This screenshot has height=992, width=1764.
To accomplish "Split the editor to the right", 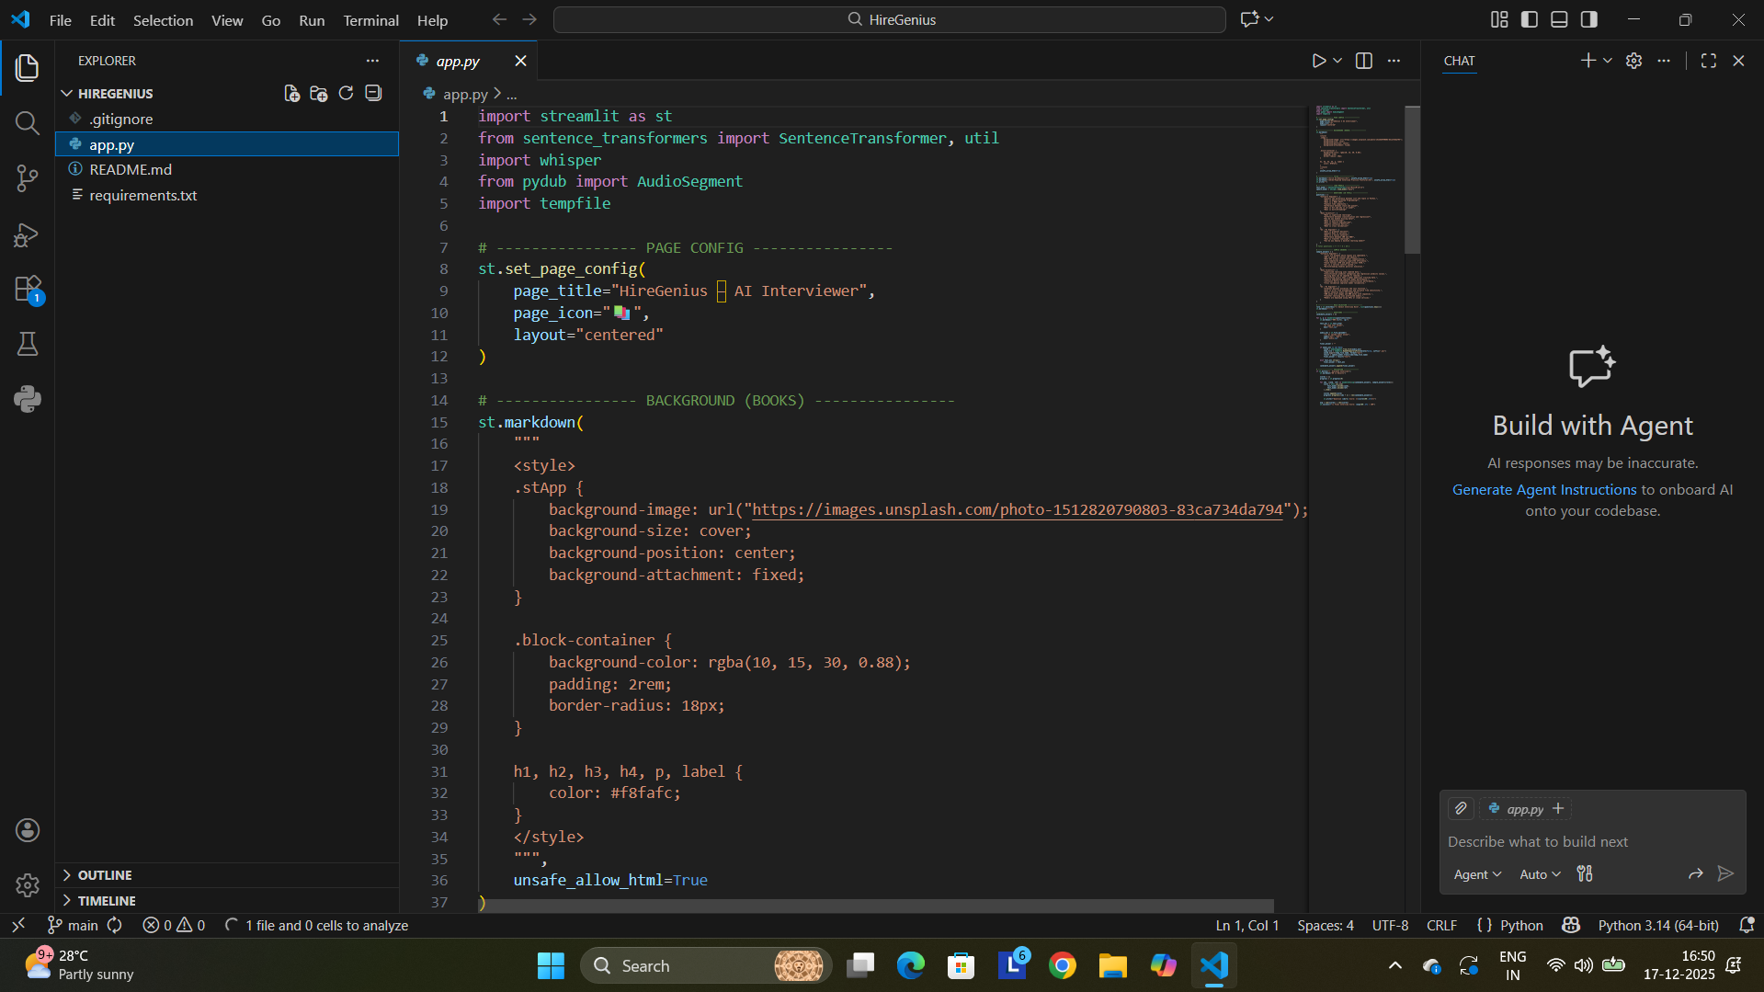I will pos(1364,61).
